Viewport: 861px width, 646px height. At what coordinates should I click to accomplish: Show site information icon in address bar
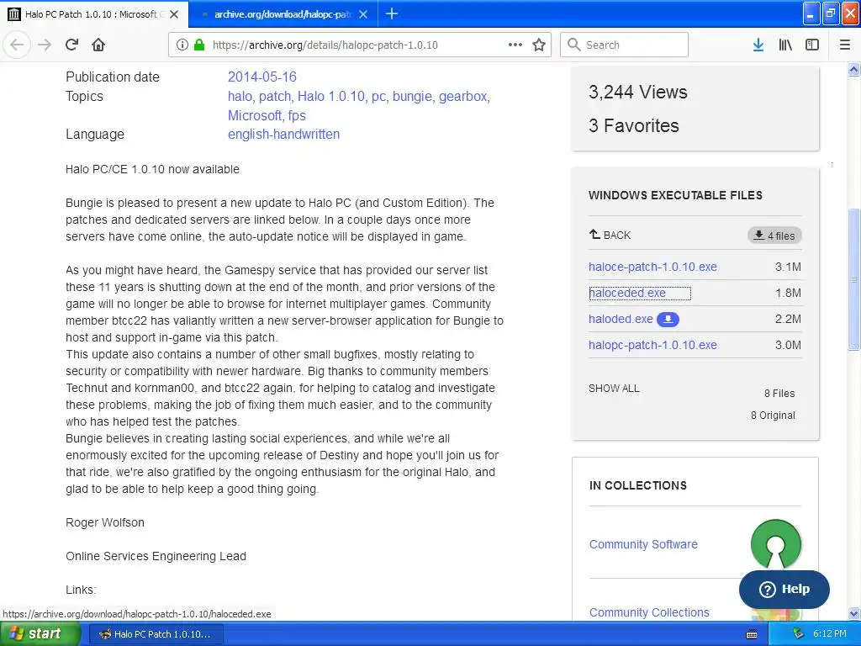[x=182, y=45]
